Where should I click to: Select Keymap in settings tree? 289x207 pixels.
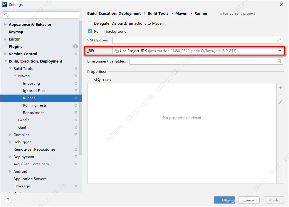coord(16,32)
